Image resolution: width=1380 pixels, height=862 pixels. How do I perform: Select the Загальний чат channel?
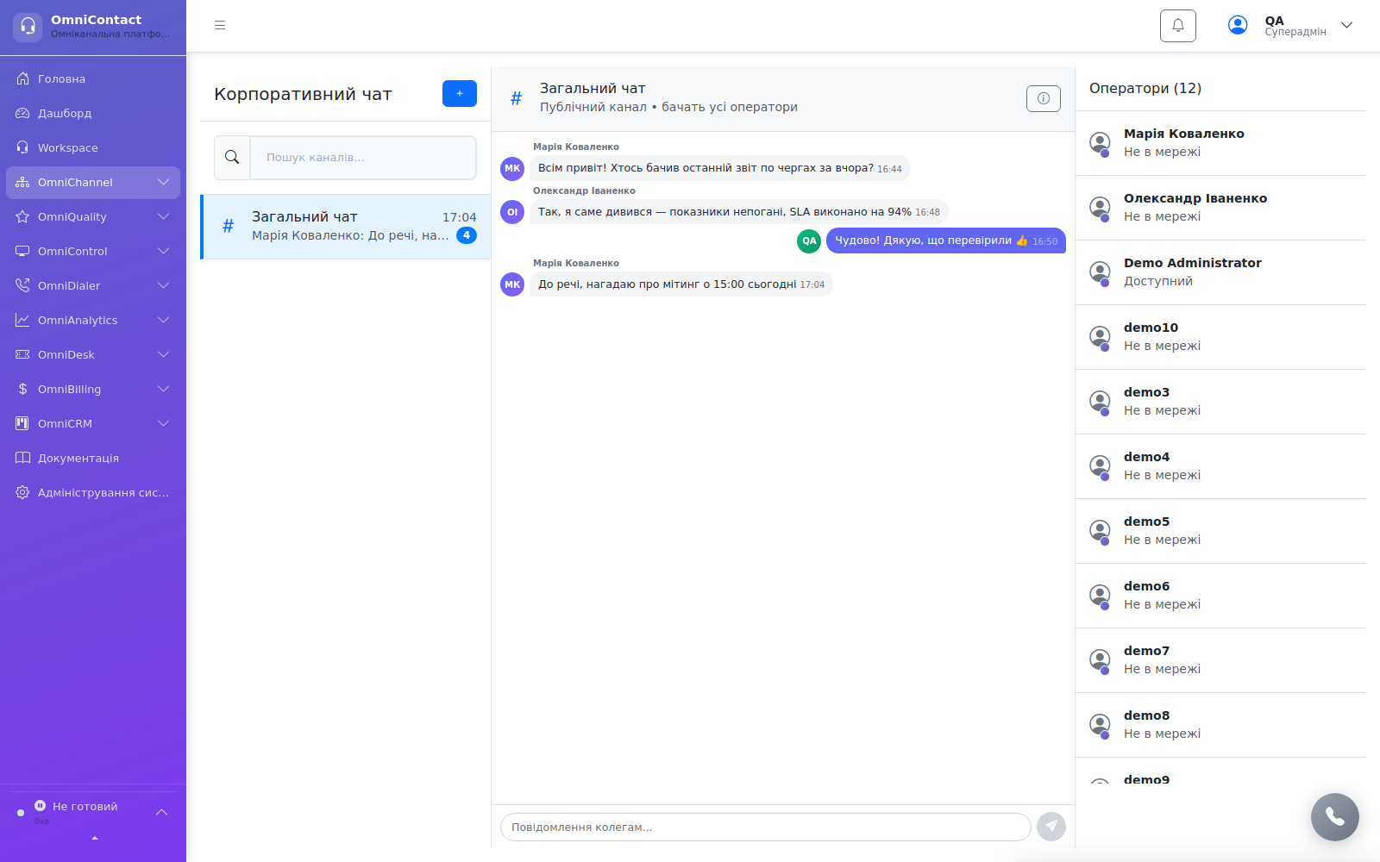346,227
